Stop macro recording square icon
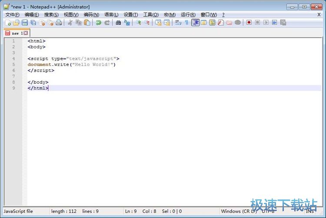The height and width of the screenshot is (218, 326). 257,23
